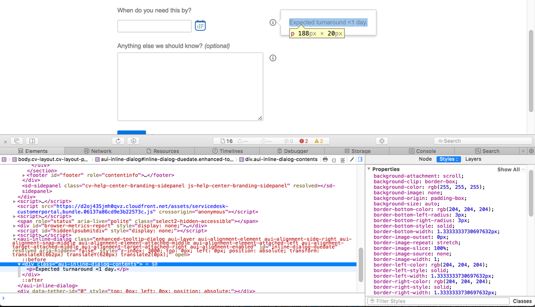Switch to the Console tab
Viewport: 535px width, 307px height.
pos(422,151)
